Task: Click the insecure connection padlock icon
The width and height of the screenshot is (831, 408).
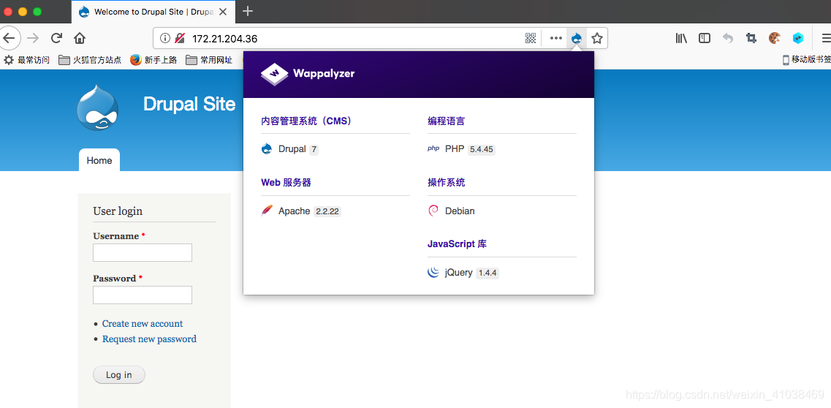Action: pyautogui.click(x=180, y=38)
